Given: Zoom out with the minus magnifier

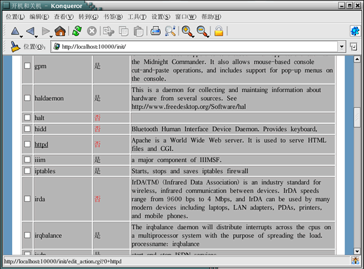Looking at the screenshot, I should pos(202,31).
